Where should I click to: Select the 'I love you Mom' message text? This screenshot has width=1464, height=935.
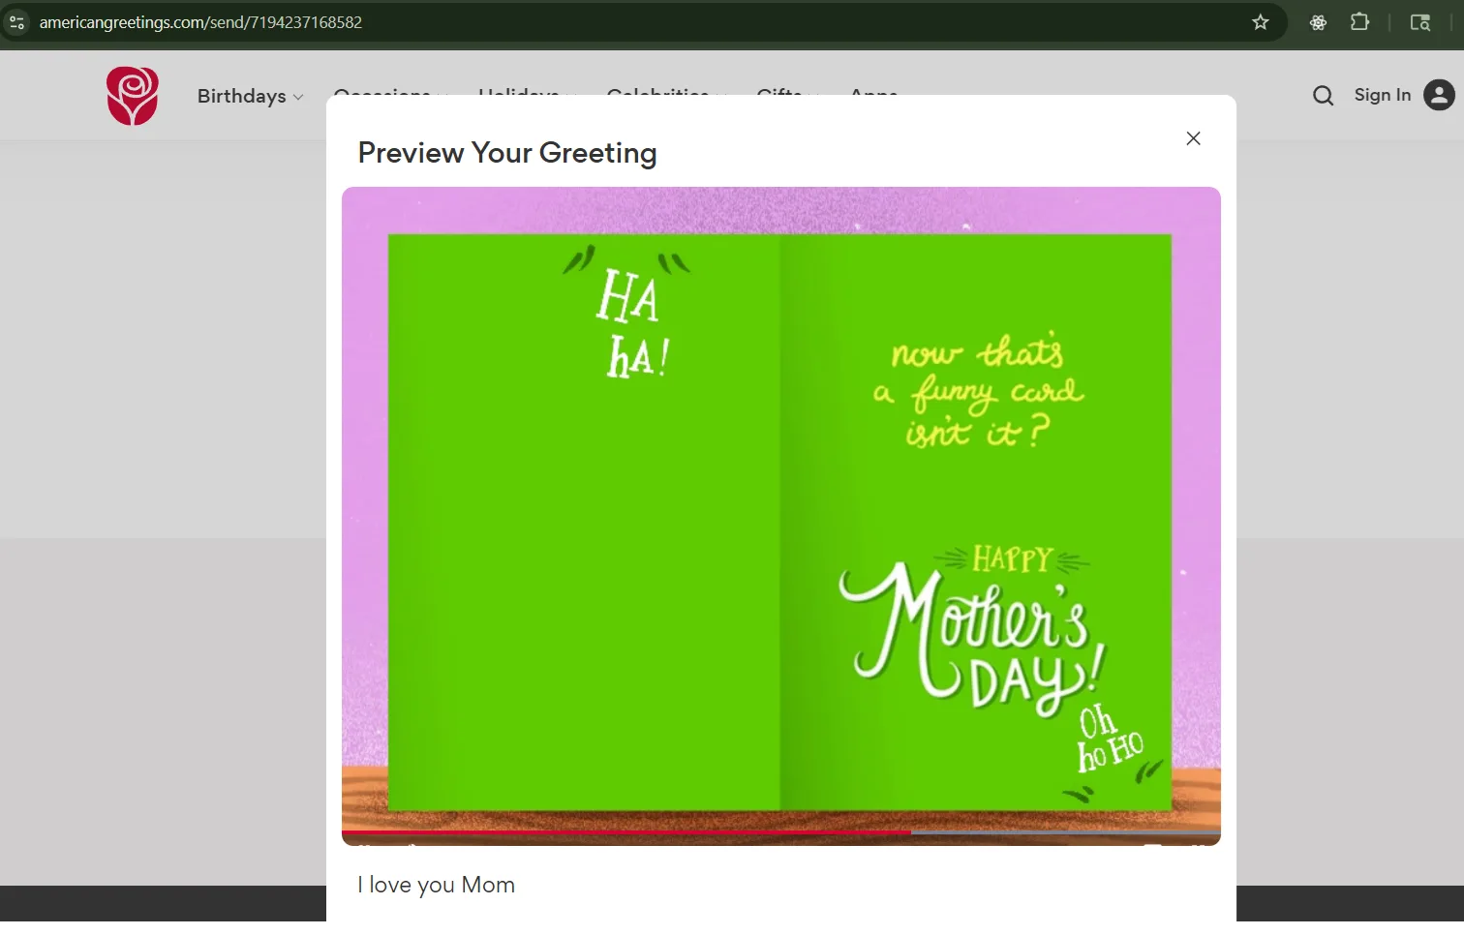coord(436,885)
